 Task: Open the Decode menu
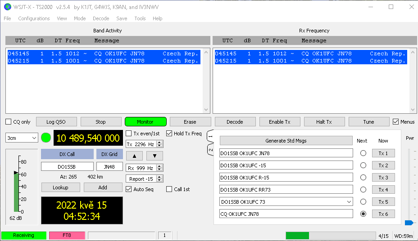tap(101, 18)
